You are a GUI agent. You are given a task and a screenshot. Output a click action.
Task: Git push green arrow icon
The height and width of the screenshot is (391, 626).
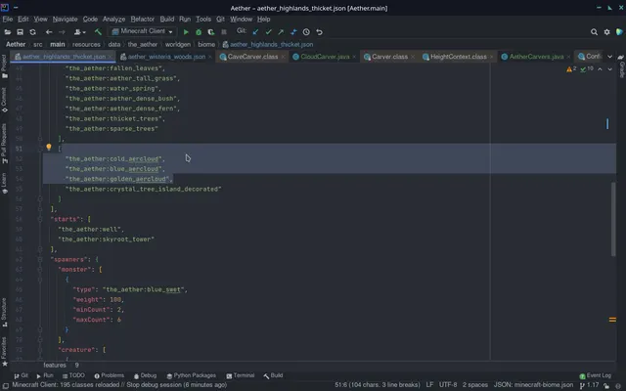[x=281, y=32]
